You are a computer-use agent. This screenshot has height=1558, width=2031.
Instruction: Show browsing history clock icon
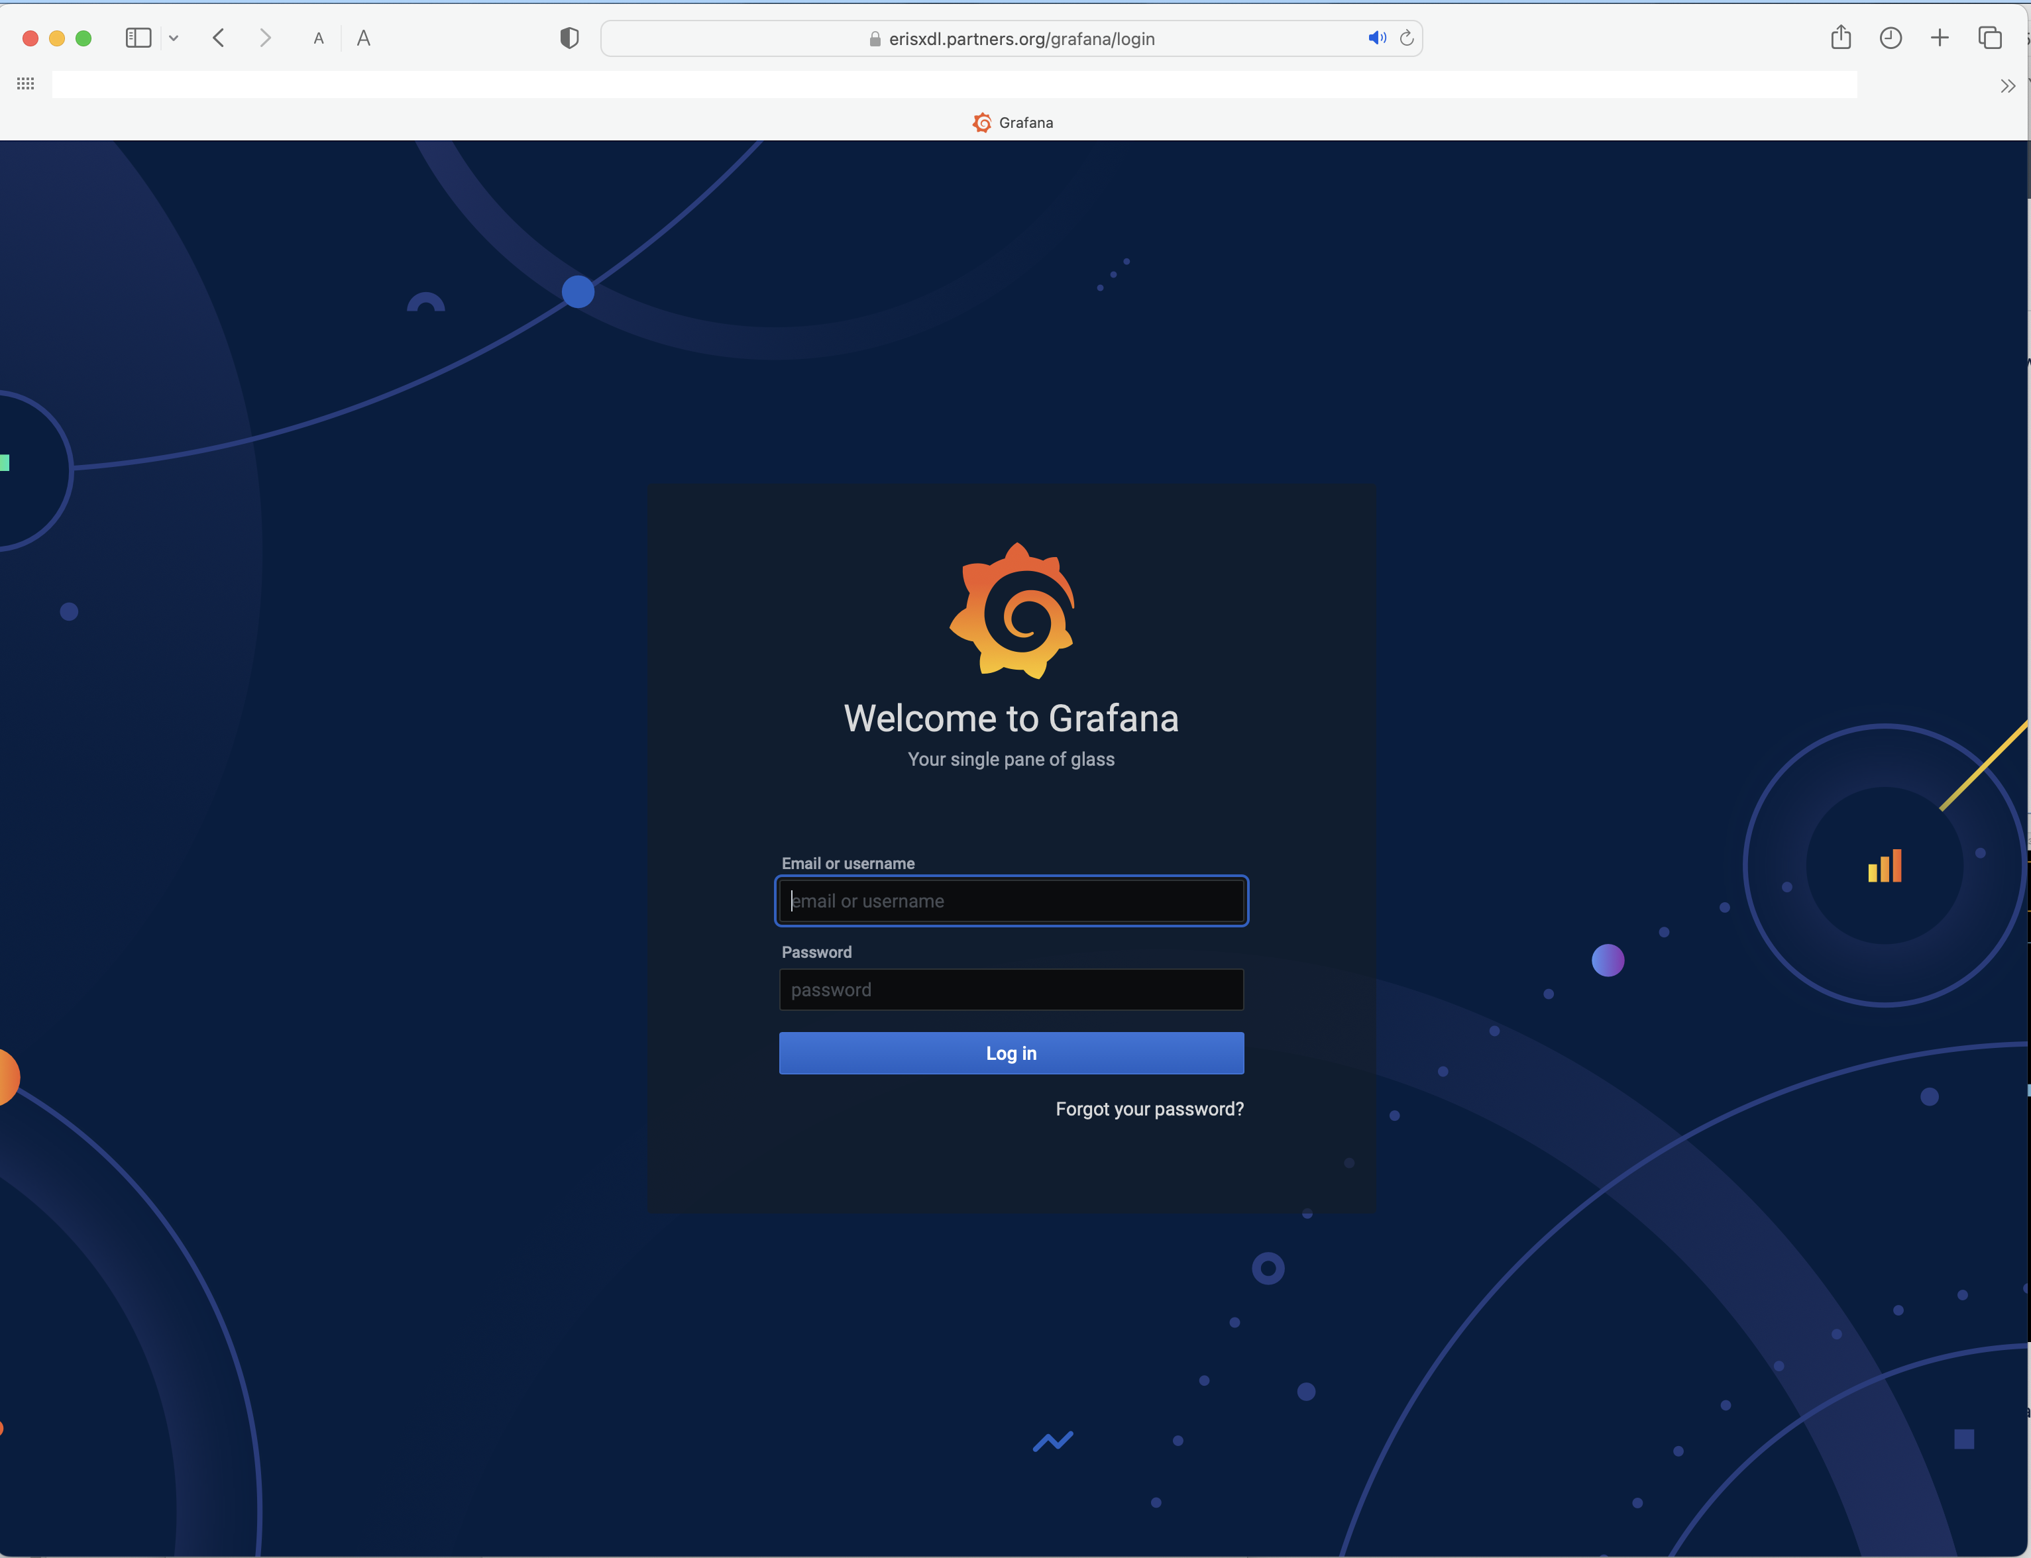coord(1891,38)
